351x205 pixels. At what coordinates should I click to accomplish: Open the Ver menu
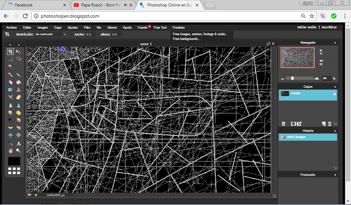[99, 27]
